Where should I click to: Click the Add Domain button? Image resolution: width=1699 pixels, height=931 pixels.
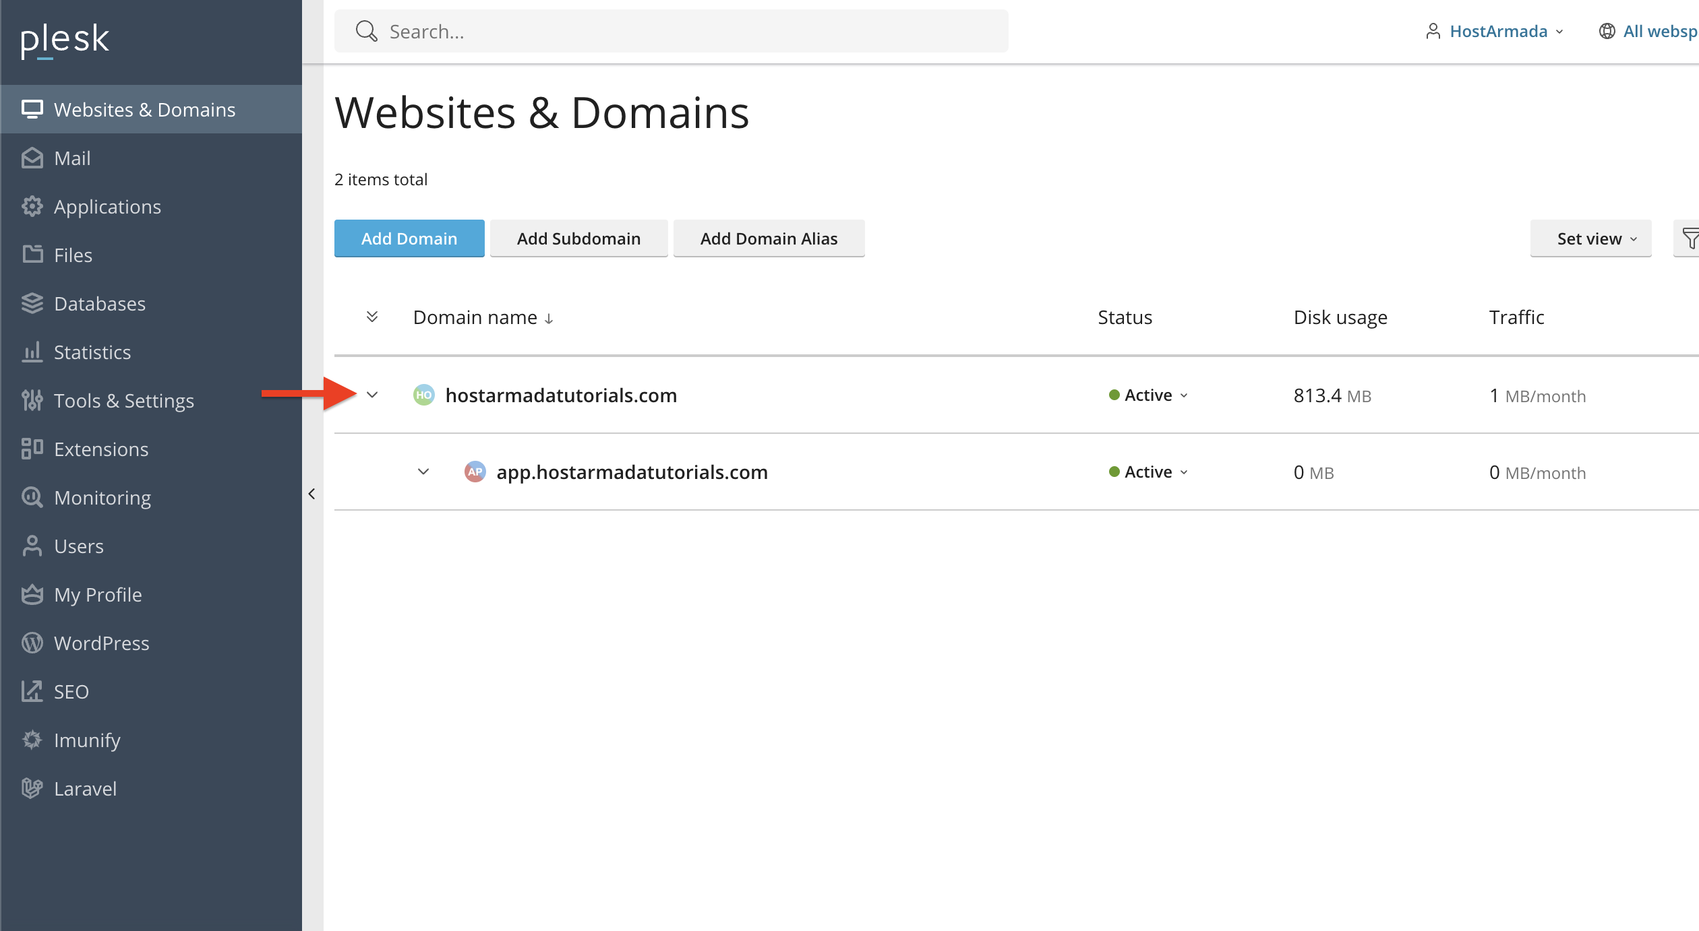point(409,238)
